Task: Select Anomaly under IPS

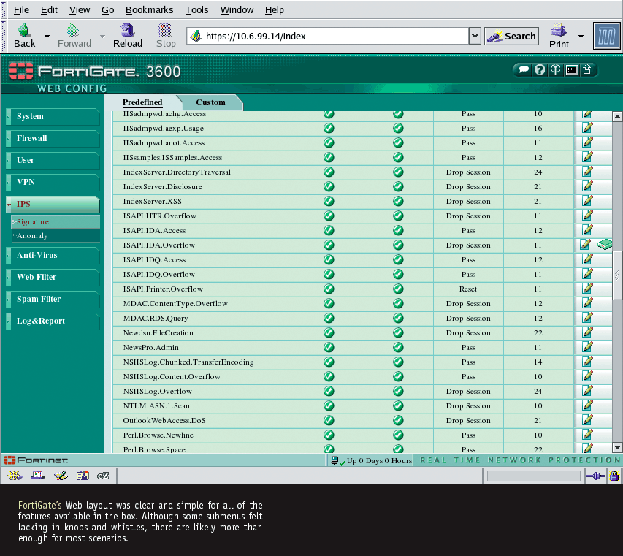Action: [32, 236]
